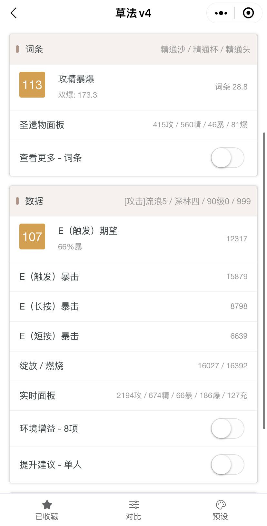The image size is (267, 526).
Task: Tap the 词条 section header
Action: [34, 49]
